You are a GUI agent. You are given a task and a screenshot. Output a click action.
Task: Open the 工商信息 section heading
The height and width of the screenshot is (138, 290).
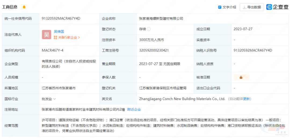tap(10, 7)
